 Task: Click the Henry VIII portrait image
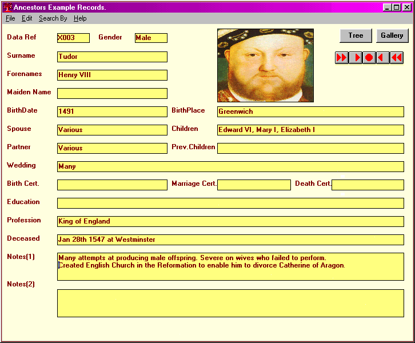(265, 65)
